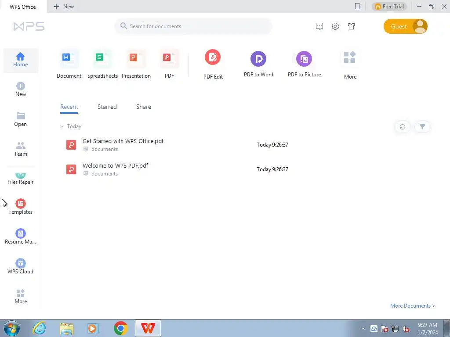450x337 pixels.
Task: Select Team in the sidebar
Action: 20,149
